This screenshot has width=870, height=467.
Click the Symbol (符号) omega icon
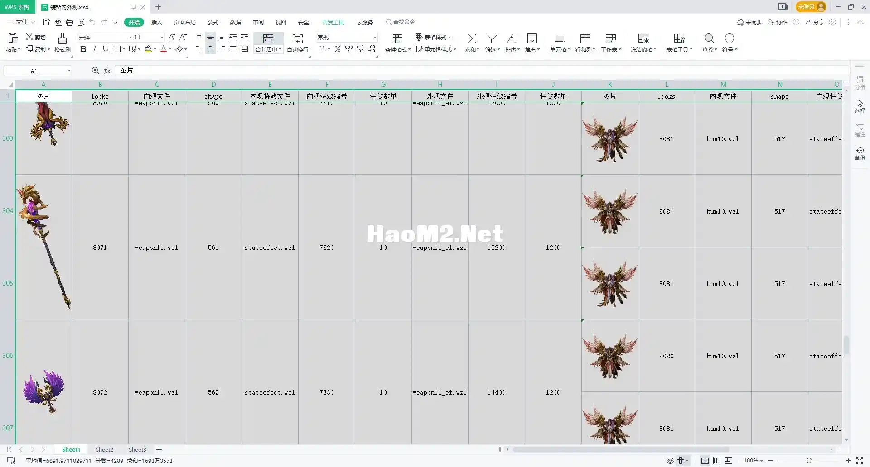[x=730, y=38]
